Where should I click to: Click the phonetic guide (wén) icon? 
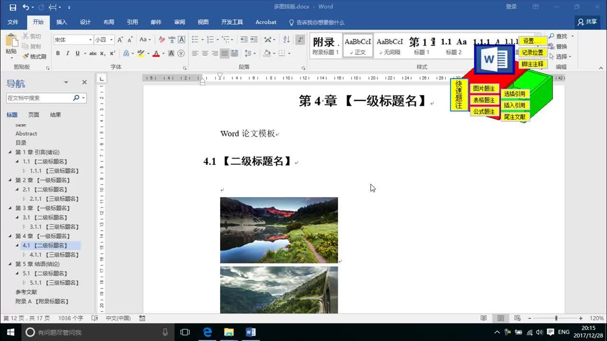pos(172,40)
